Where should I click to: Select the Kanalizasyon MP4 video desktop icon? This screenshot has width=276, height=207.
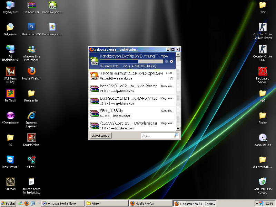52,7
